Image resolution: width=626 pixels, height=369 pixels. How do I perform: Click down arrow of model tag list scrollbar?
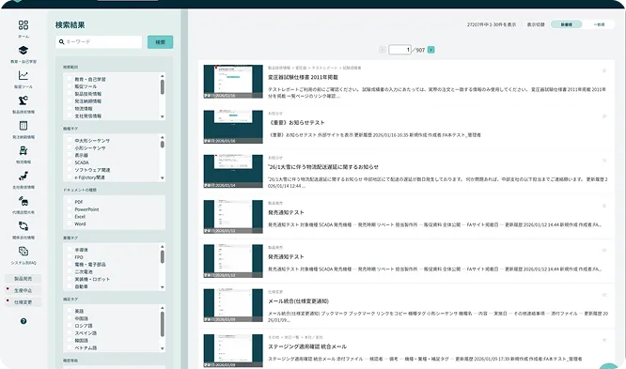pos(162,178)
